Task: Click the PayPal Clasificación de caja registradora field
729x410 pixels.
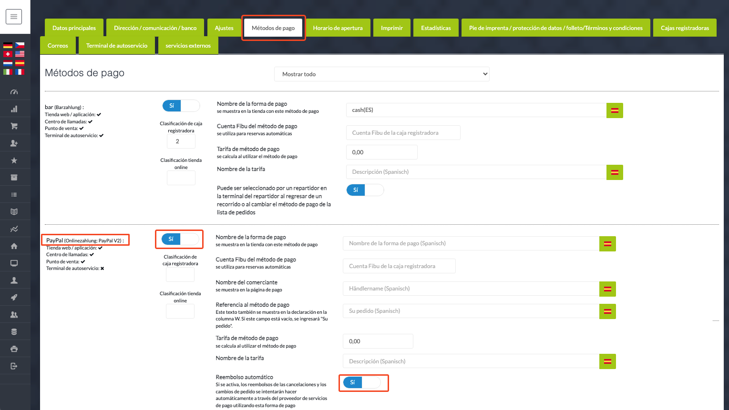Action: [180, 275]
